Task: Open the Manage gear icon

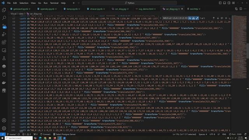Action: point(4,128)
